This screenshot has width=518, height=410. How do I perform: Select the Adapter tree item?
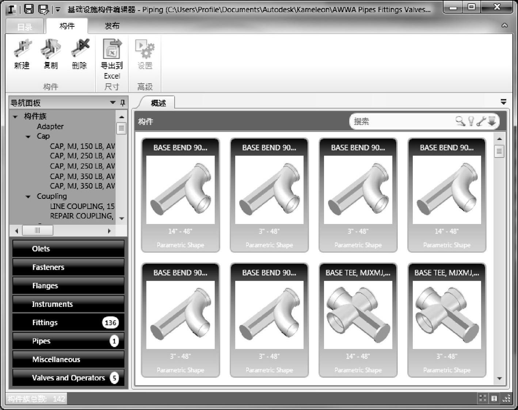pyautogui.click(x=50, y=126)
